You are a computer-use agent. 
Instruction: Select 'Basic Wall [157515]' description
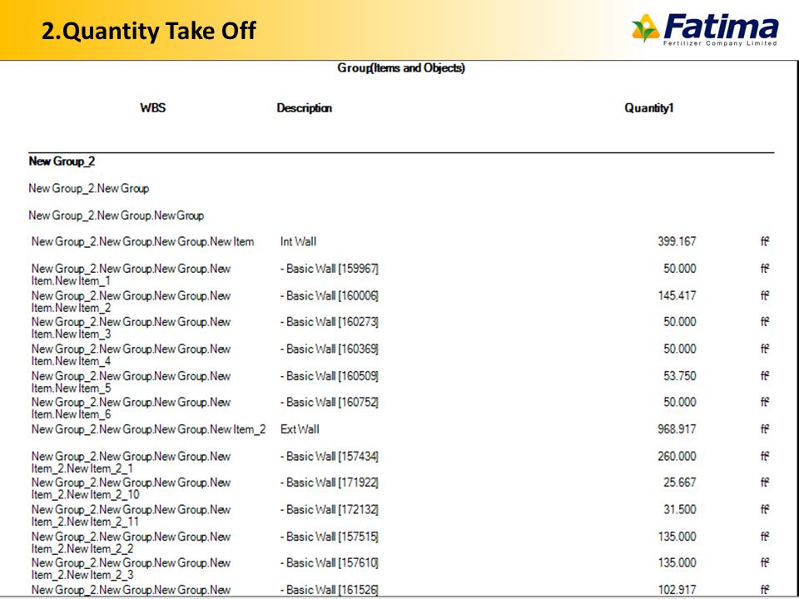click(x=330, y=537)
